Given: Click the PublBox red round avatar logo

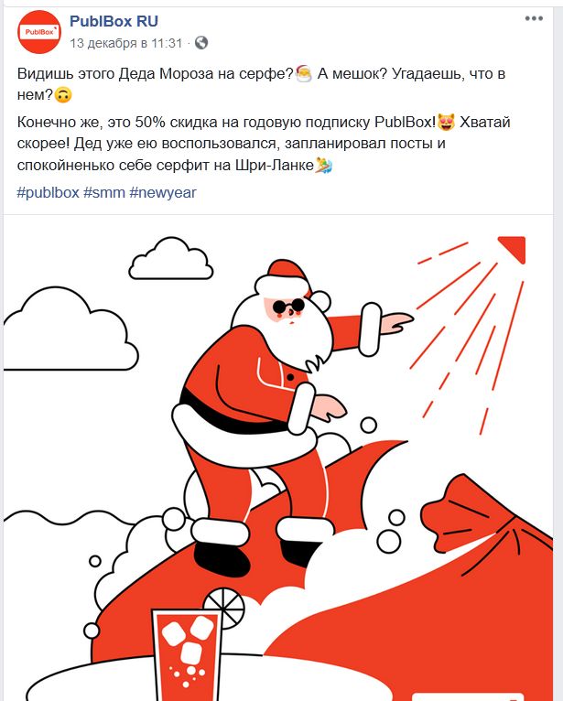Looking at the screenshot, I should 39,32.
